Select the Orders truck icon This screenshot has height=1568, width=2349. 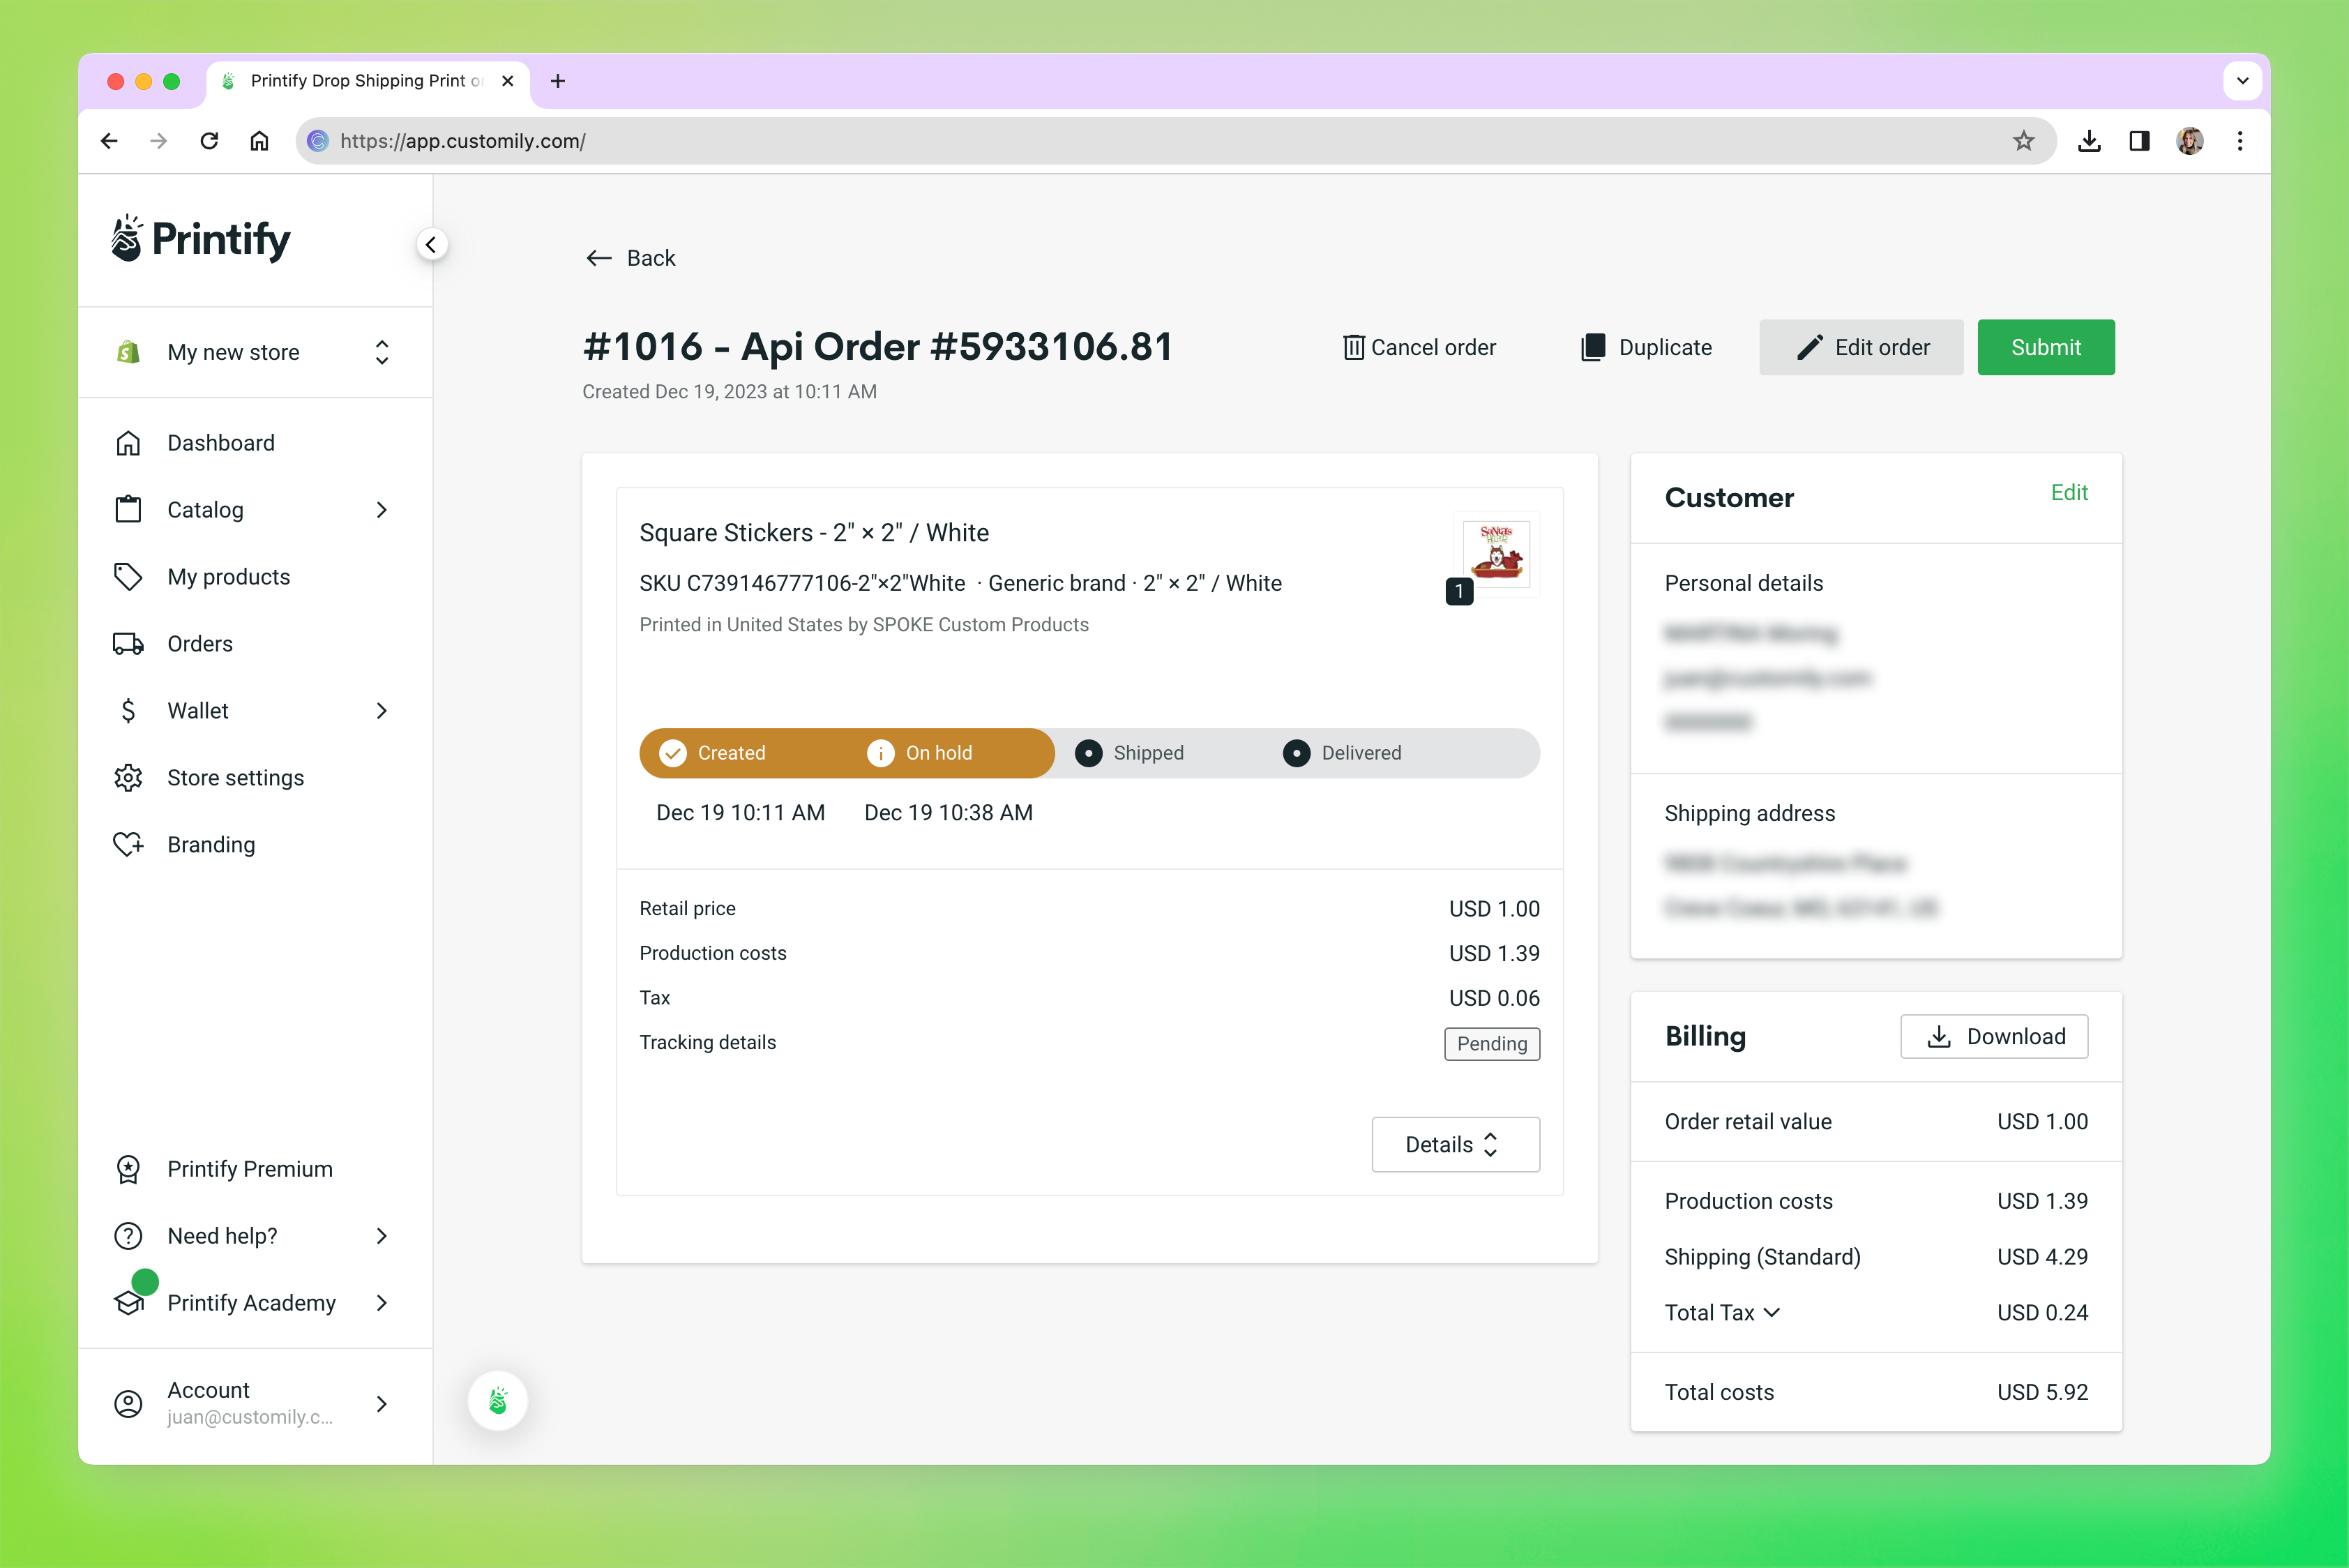coord(128,643)
